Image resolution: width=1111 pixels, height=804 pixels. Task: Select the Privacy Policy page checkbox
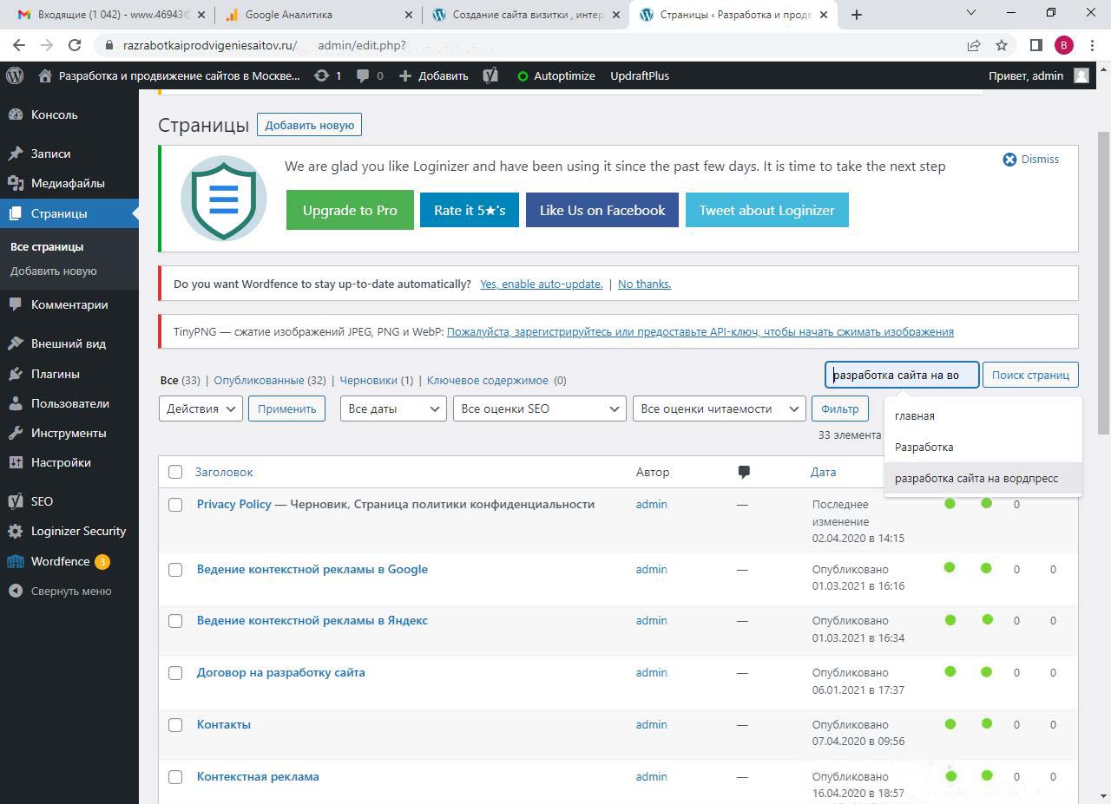(x=175, y=505)
